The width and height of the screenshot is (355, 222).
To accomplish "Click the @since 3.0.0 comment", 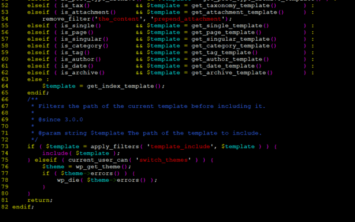I will (61, 120).
